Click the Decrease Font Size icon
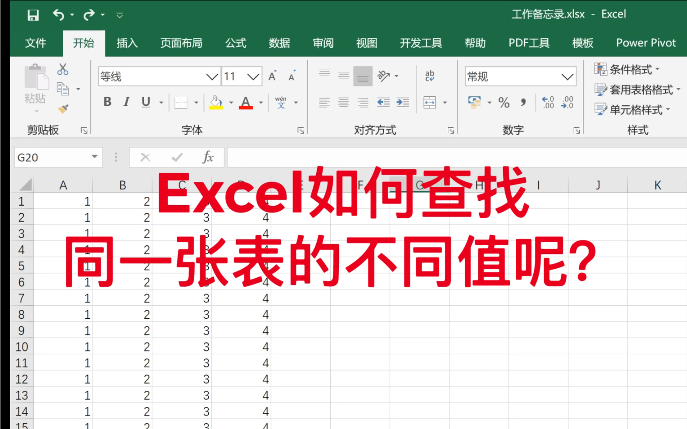The height and width of the screenshot is (429, 687). pos(292,76)
